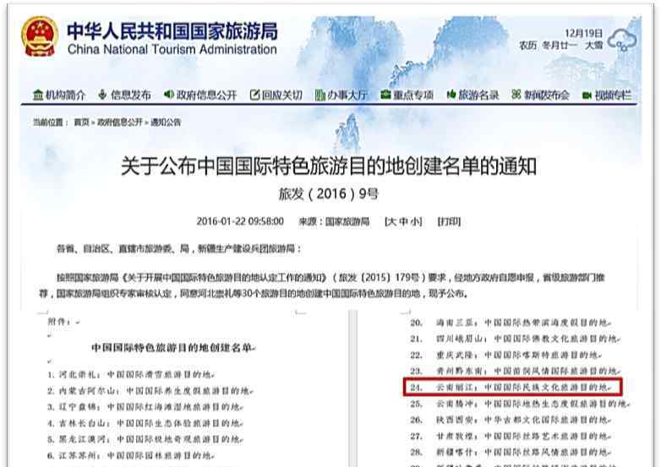Open the 通知公告 breadcrumb link
This screenshot has height=467, width=661.
[x=166, y=122]
